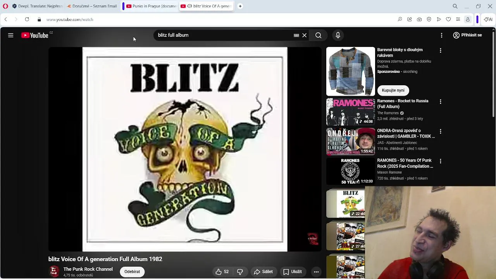Click JAS - Abstinenti Jablonec channel name
This screenshot has height=279, width=496.
(397, 143)
